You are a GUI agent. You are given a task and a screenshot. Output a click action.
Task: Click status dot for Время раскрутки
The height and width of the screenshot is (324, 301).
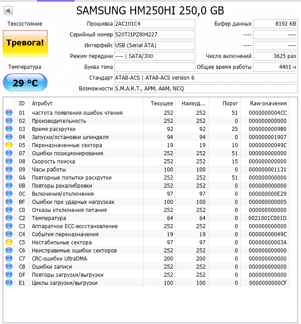coord(9,129)
